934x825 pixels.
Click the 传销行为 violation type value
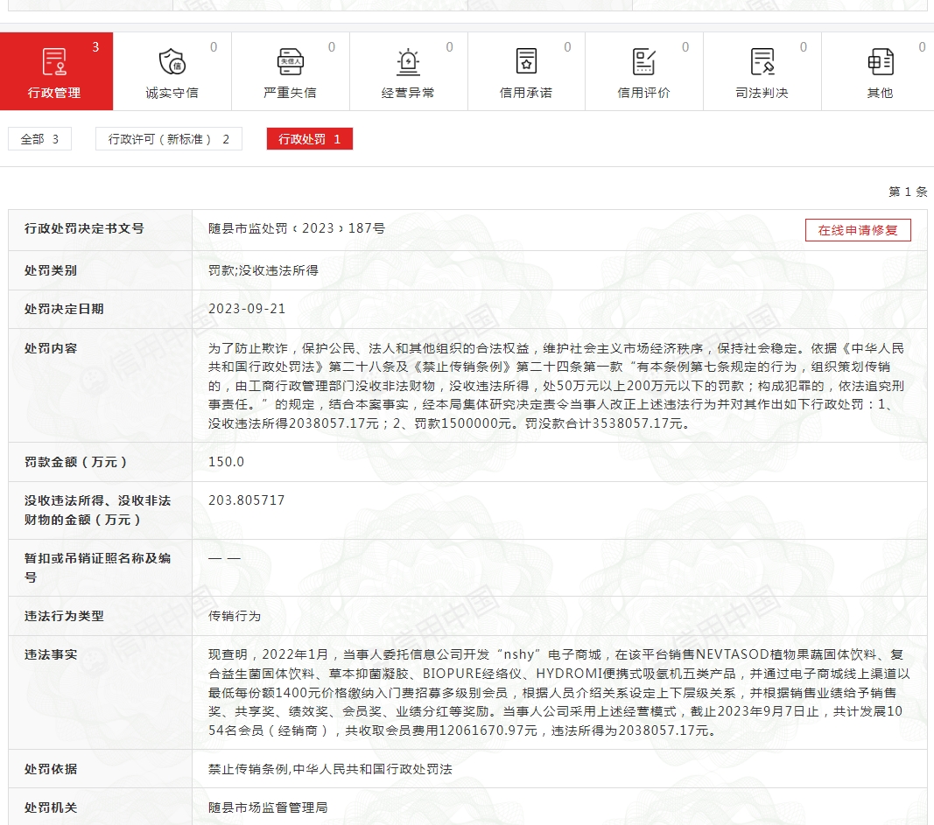point(235,616)
